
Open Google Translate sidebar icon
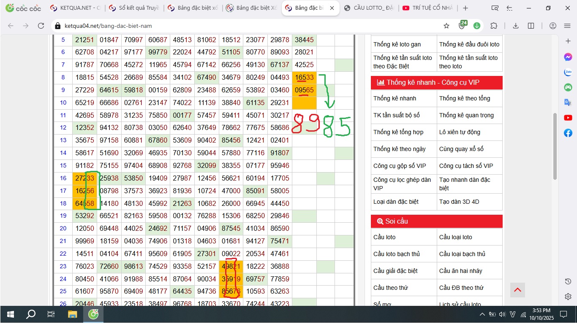[568, 103]
